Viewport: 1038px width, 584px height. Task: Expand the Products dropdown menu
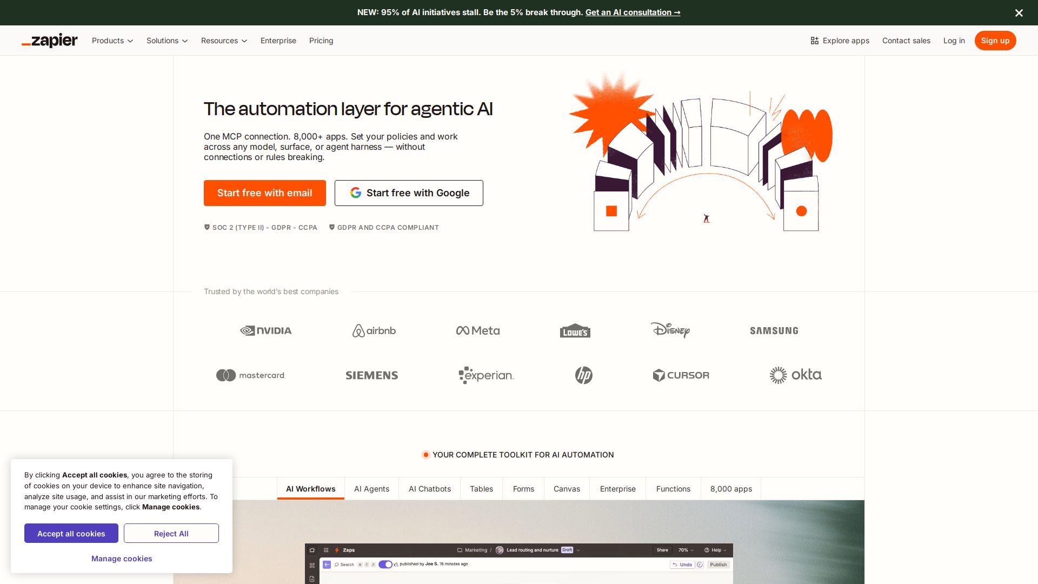point(112,41)
